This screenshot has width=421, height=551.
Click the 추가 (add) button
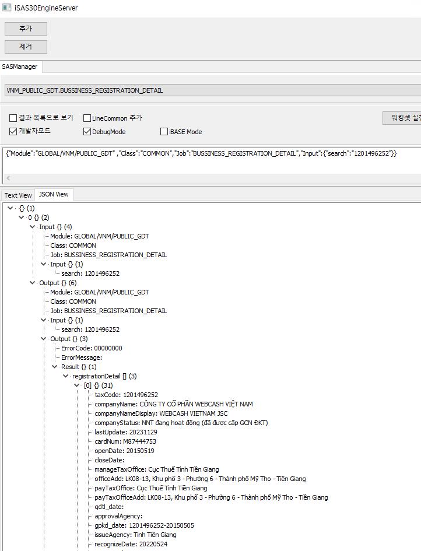coord(26,29)
